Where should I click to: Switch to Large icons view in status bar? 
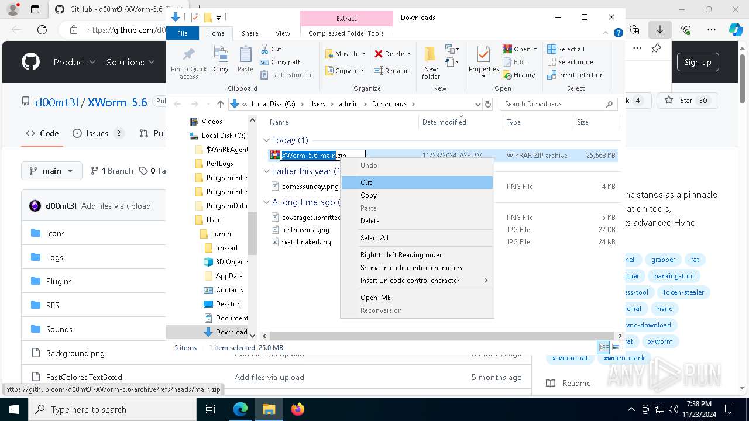(616, 347)
